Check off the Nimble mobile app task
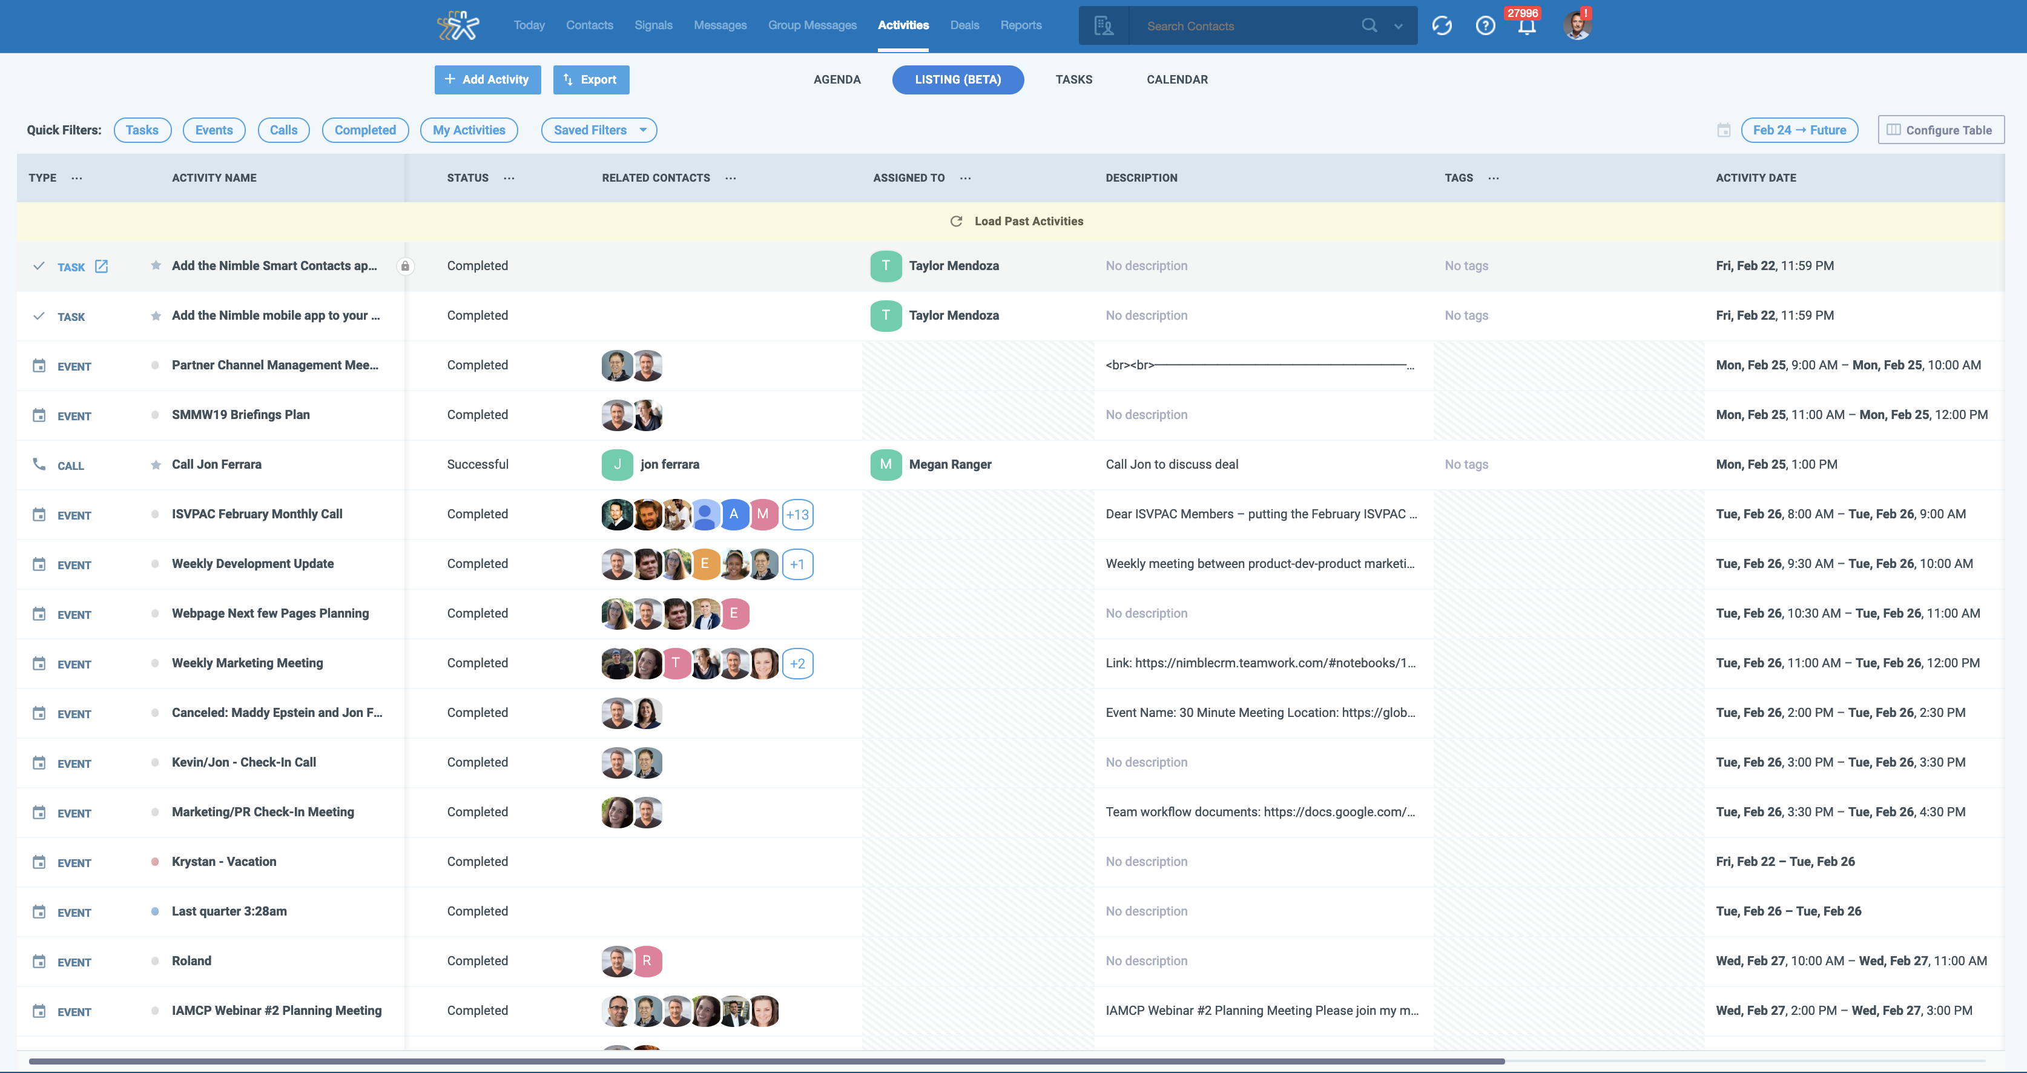 tap(39, 315)
